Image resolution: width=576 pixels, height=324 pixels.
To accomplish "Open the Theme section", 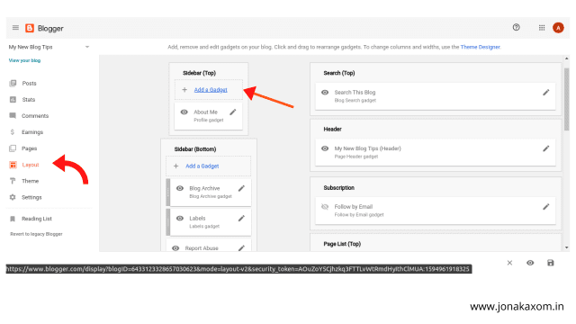I will 30,181.
